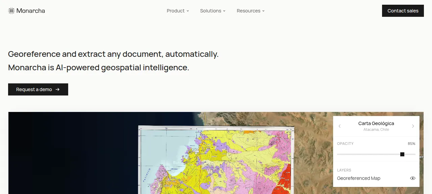Click the geological map overlay image
Screen dimensions: 432x194
[216, 160]
